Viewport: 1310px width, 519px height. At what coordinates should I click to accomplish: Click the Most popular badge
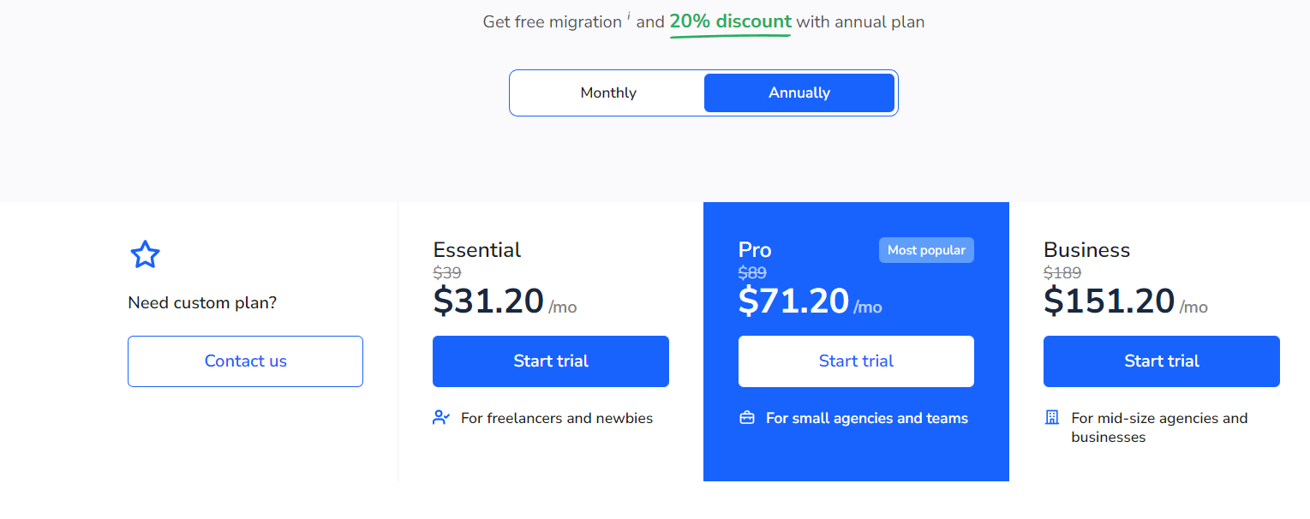926,250
